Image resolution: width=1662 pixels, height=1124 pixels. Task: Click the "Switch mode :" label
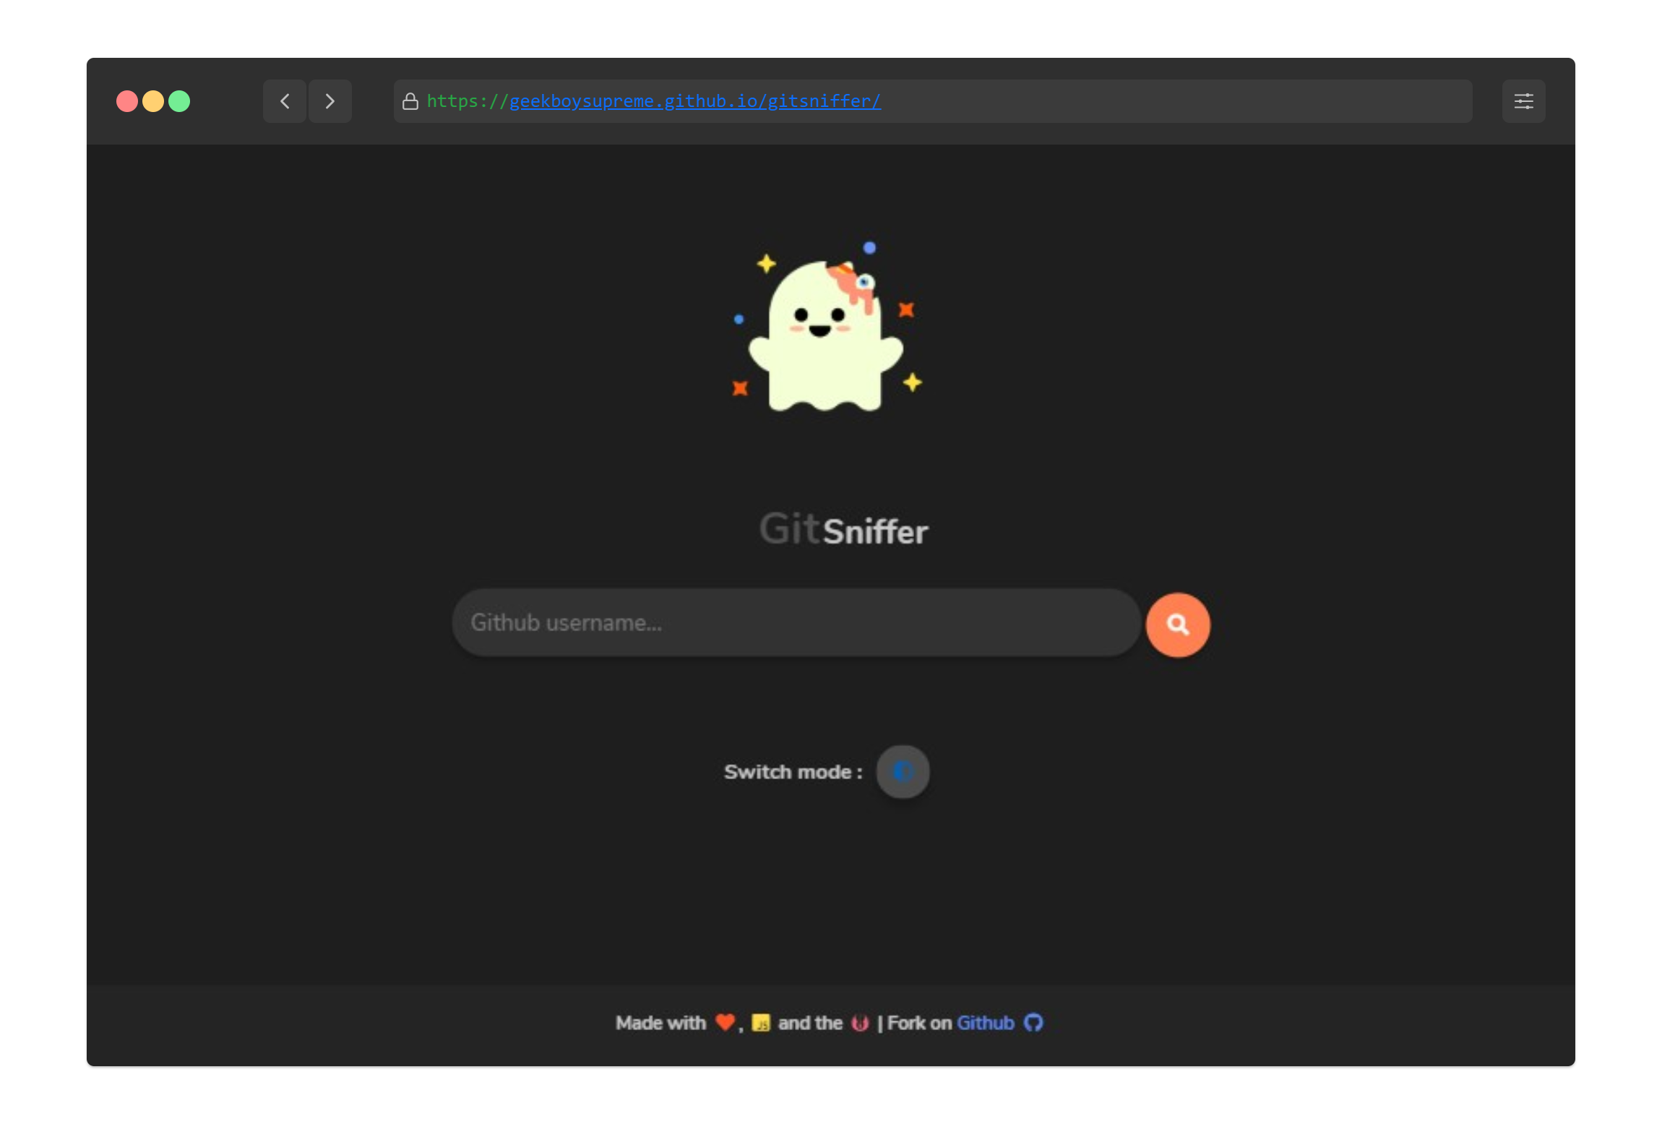[793, 772]
